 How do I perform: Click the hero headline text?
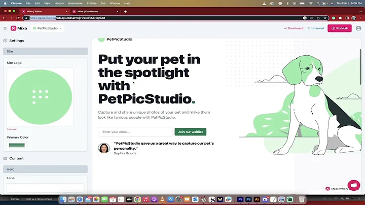(x=149, y=79)
